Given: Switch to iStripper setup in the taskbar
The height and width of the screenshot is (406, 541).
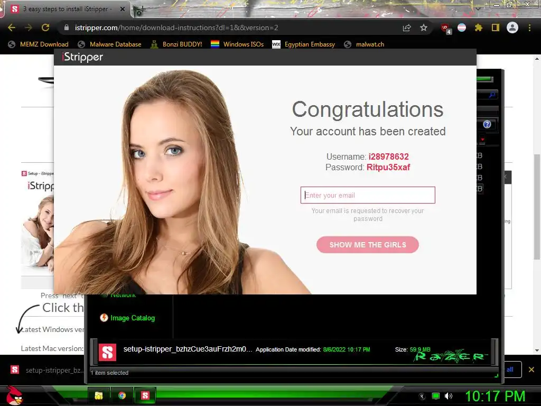Looking at the screenshot, I should pos(145,395).
